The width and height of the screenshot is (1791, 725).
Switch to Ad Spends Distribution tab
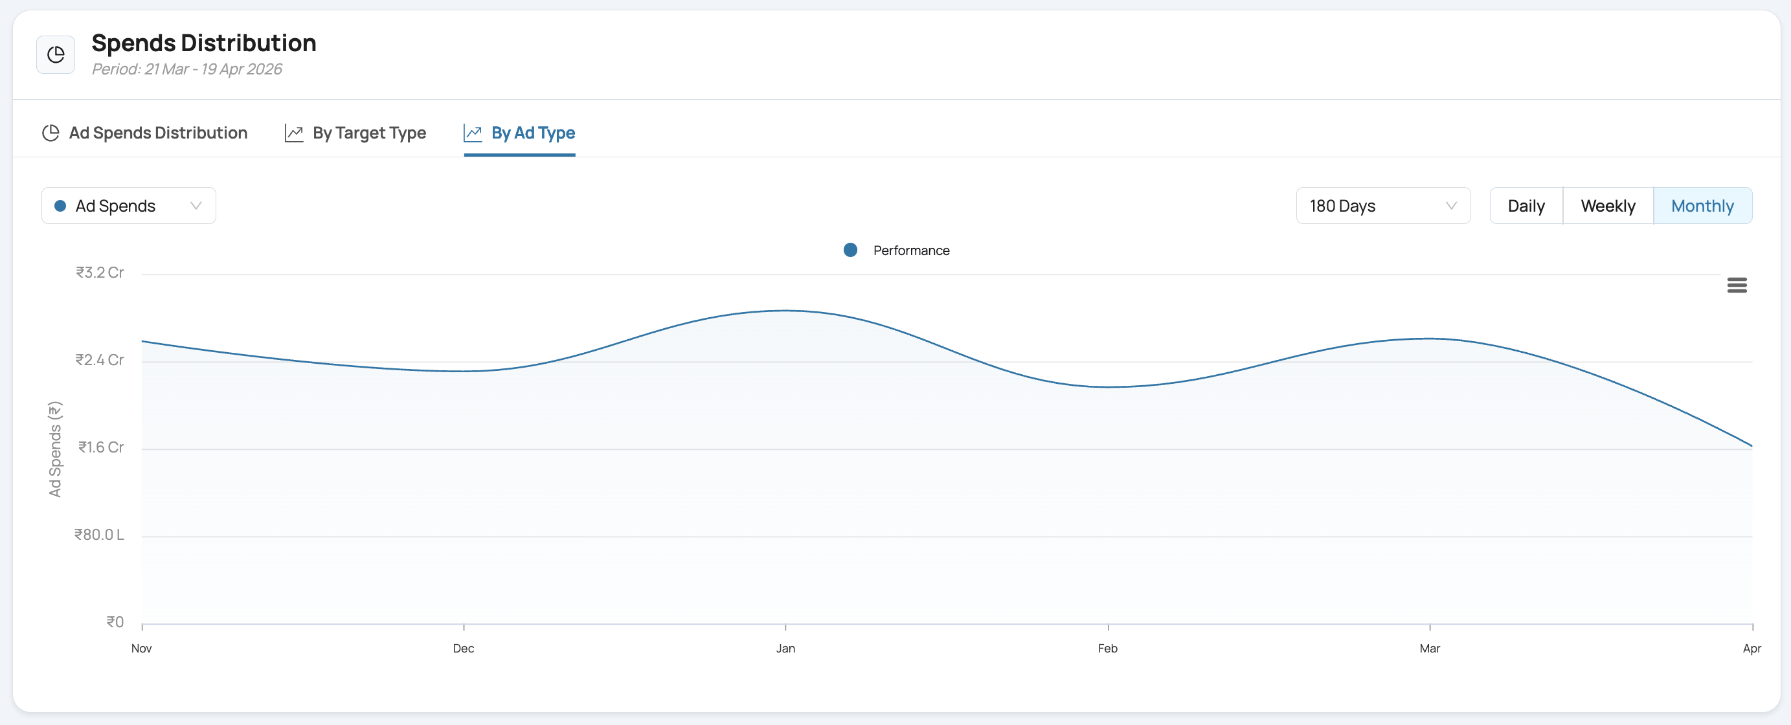point(144,133)
